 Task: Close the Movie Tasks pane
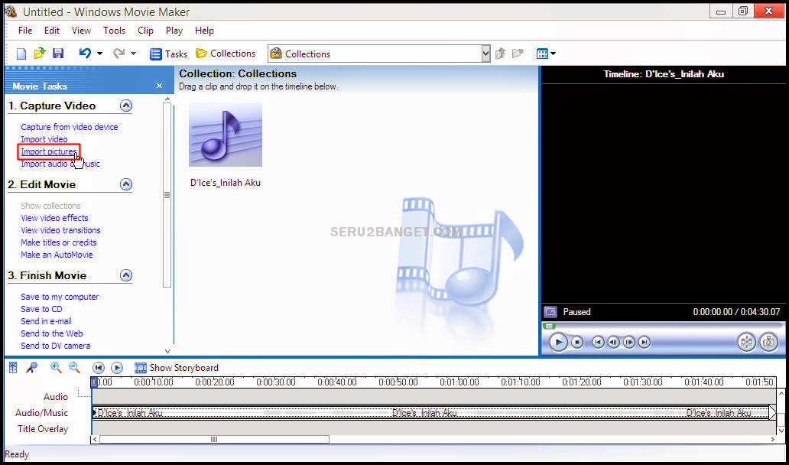click(160, 86)
